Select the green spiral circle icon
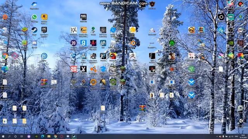 point(172,43)
